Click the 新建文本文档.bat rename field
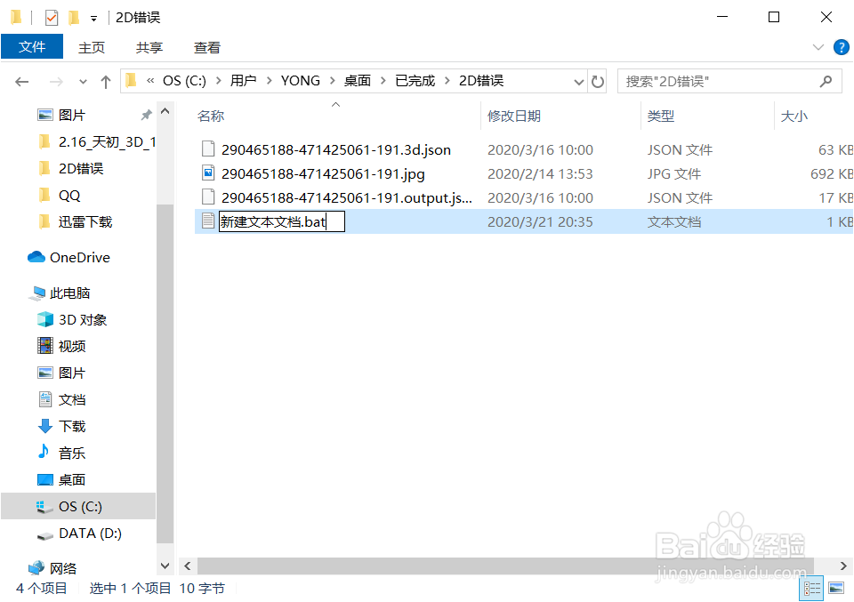Viewport: 854px width, 602px height. point(282,221)
